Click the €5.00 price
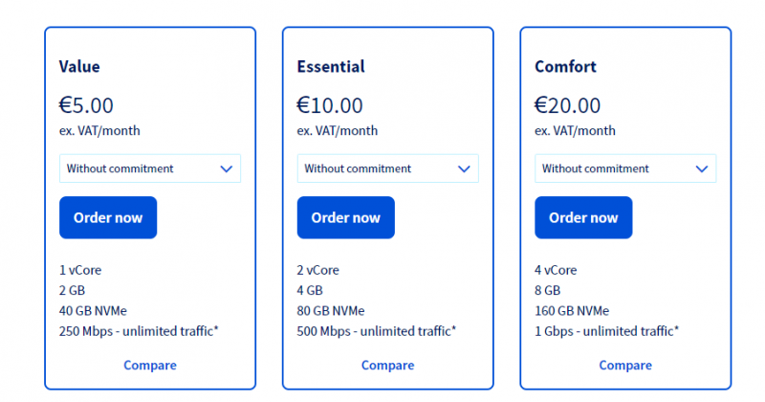Viewport: 765px width, 402px height. (86, 105)
